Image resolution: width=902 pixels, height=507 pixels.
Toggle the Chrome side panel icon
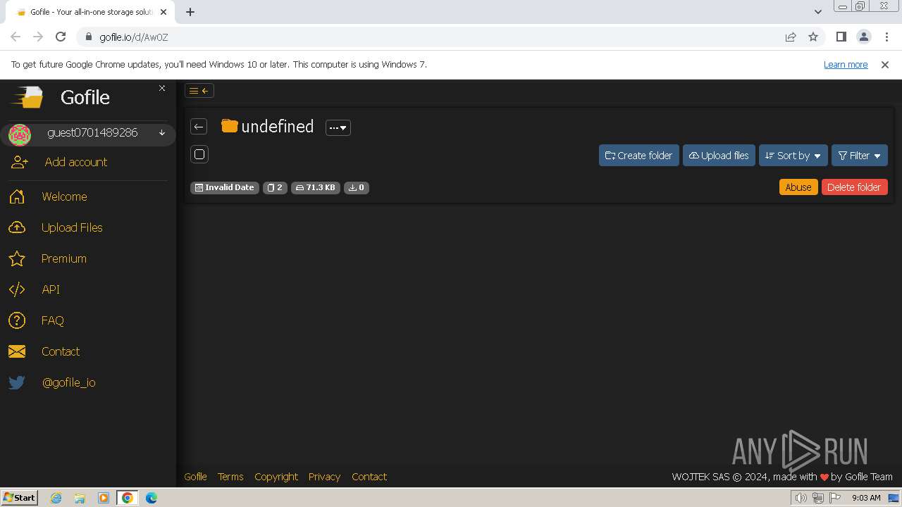coord(841,37)
